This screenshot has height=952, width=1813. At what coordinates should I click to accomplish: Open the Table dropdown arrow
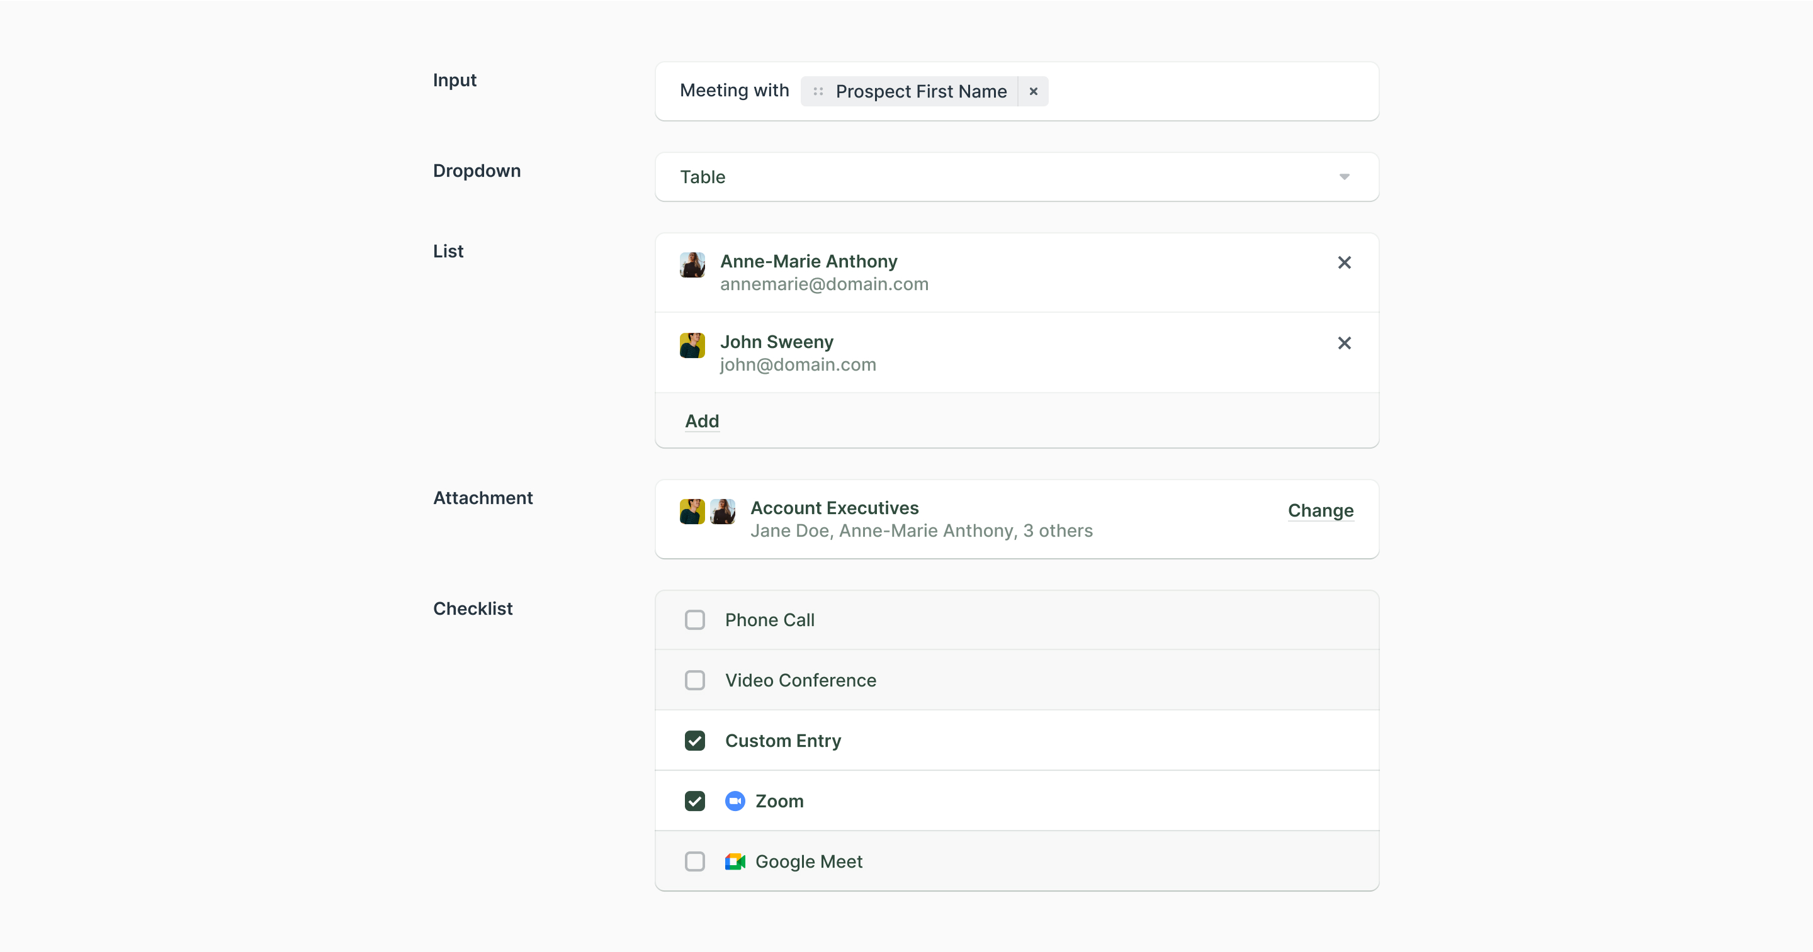click(x=1343, y=177)
